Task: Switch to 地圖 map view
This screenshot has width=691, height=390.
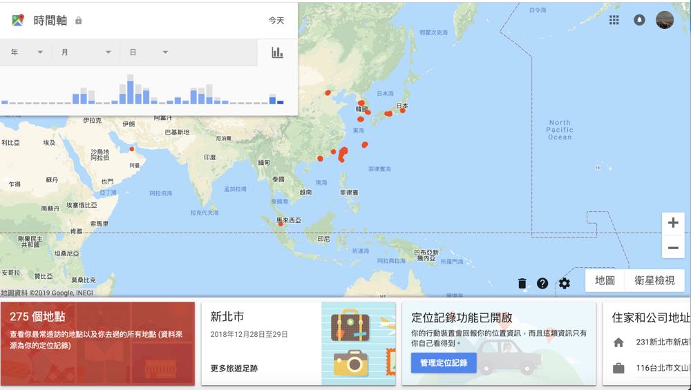Action: (x=605, y=280)
